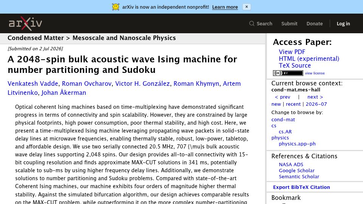
Task: Browse by cs category
Action: 274,125
